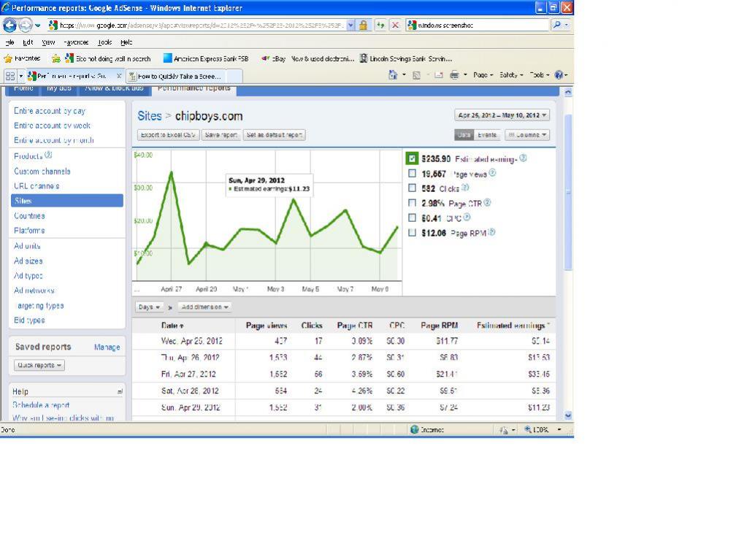Stop loading with the red X icon
This screenshot has height=538, width=747.
tap(395, 26)
